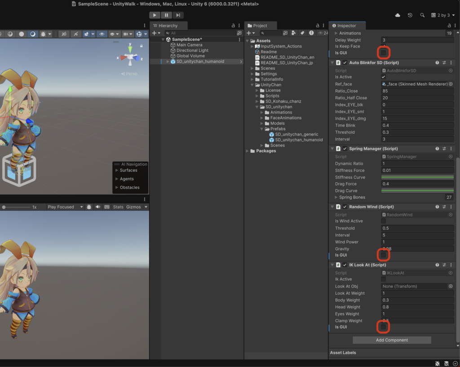Toggle scene visibility eye in Scene toolbar
The image size is (460, 367).
(102, 34)
